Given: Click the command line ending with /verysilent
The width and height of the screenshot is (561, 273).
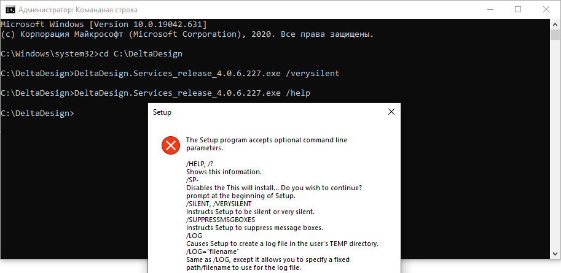Looking at the screenshot, I should pyautogui.click(x=170, y=74).
